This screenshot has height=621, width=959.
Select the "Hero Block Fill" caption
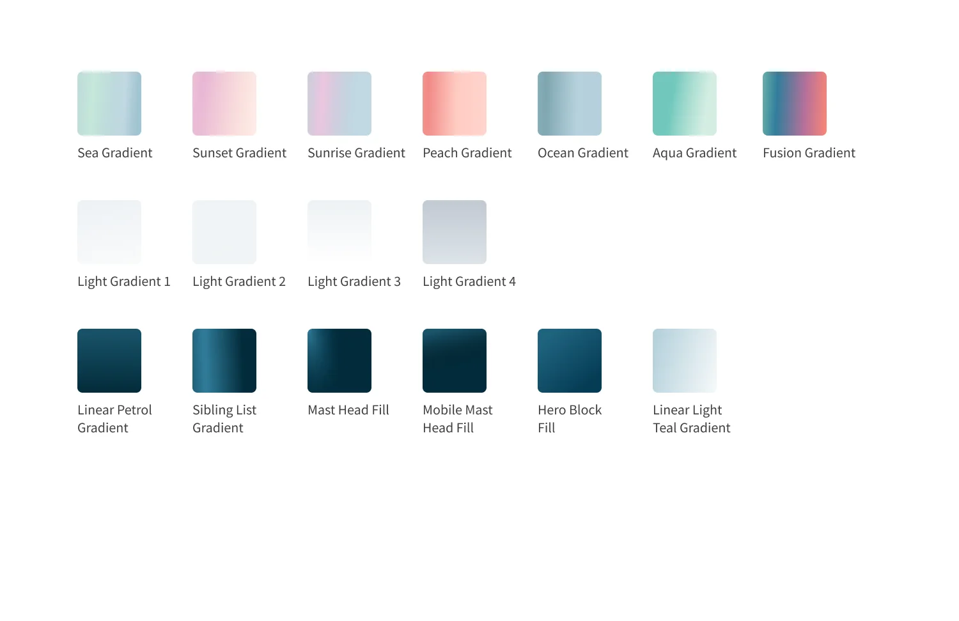point(570,419)
